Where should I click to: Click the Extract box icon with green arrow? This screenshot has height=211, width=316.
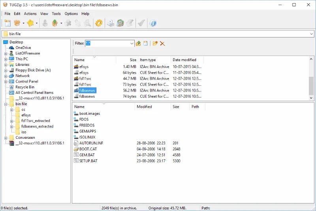pos(55,23)
